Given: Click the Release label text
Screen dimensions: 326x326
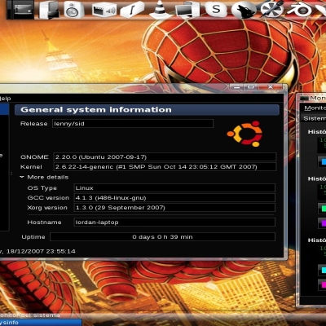Looking at the screenshot, I should pyautogui.click(x=34, y=124).
